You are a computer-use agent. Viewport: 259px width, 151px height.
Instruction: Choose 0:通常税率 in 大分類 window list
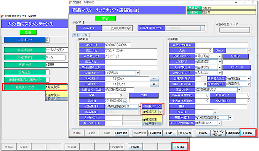click(x=57, y=95)
